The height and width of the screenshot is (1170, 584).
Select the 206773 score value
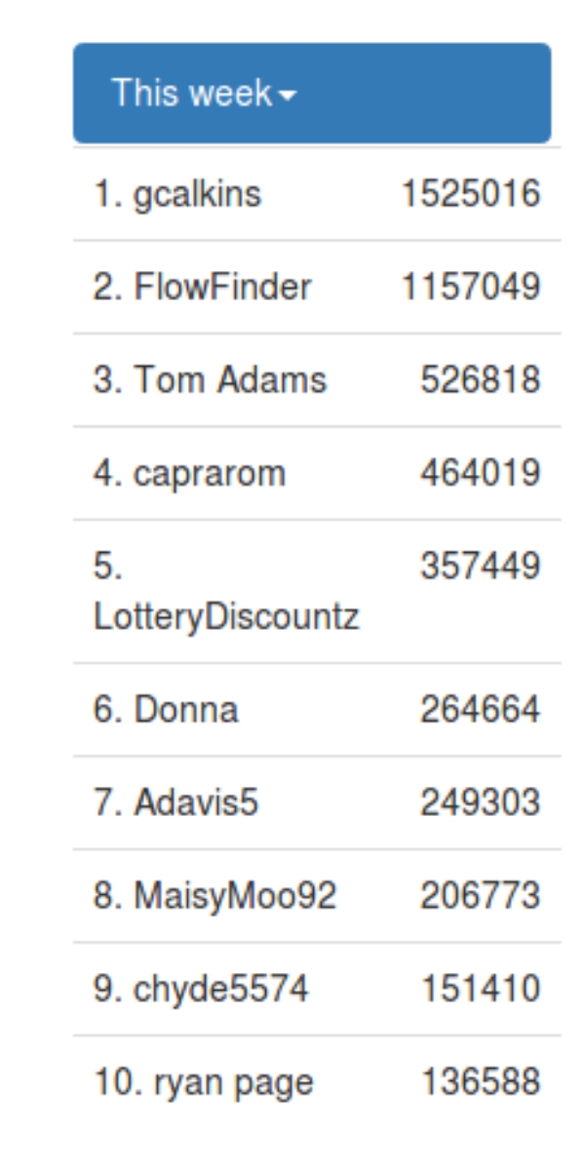(x=481, y=896)
